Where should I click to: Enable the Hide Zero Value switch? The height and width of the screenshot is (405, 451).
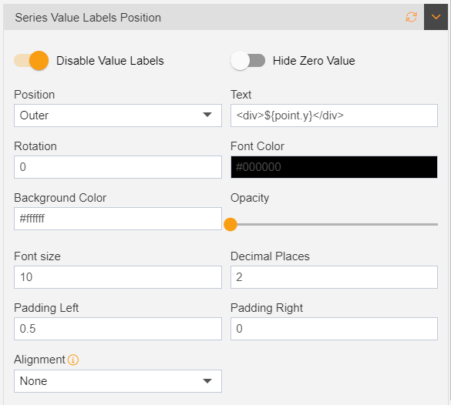click(248, 61)
